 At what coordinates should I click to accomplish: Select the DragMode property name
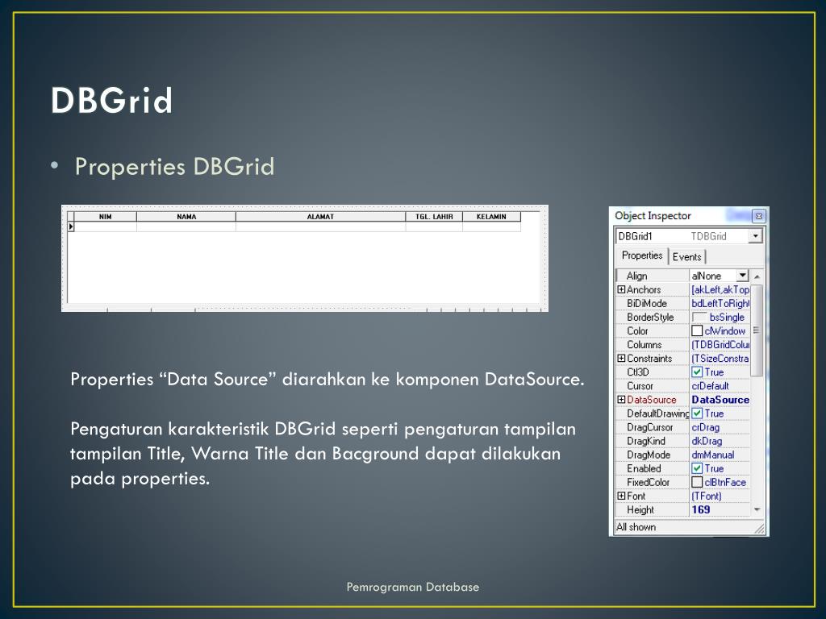(649, 455)
